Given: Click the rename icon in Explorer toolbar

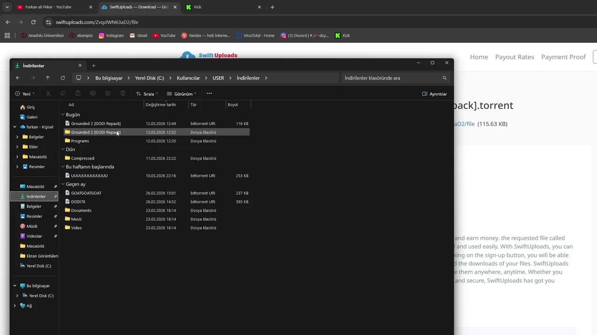Looking at the screenshot, I should coord(93,94).
